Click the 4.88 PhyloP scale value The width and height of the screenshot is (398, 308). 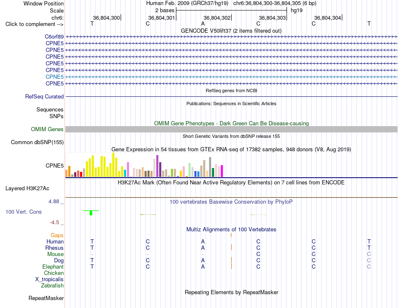pos(54,202)
